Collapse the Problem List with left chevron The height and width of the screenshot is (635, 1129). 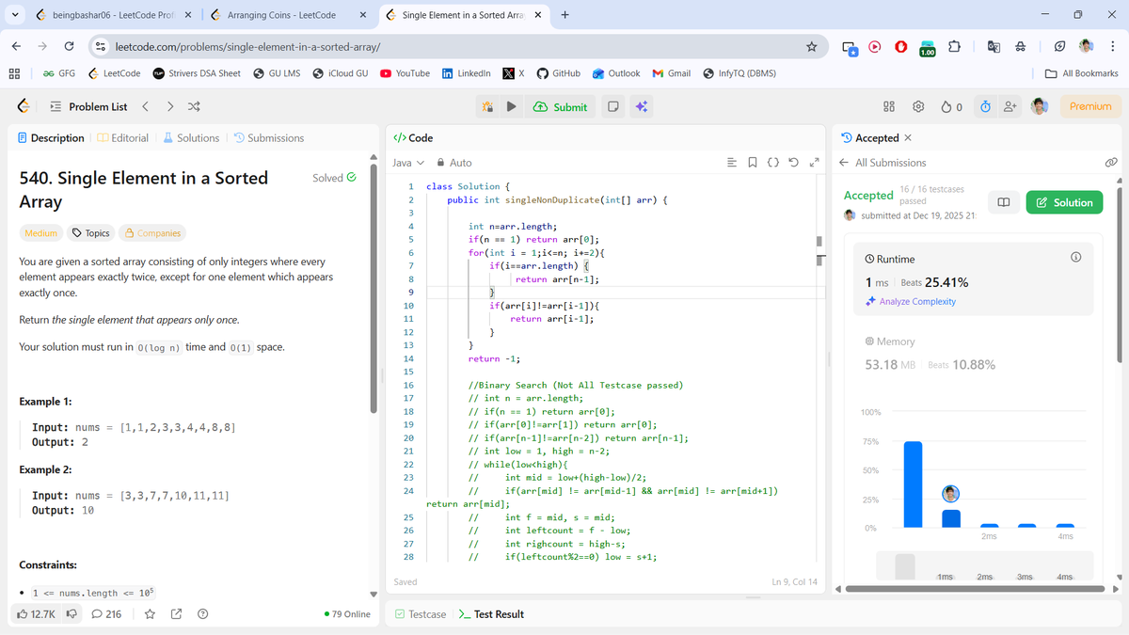(x=145, y=106)
